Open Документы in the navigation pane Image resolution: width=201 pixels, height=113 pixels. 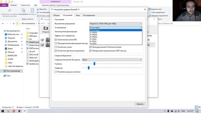pos(11,41)
